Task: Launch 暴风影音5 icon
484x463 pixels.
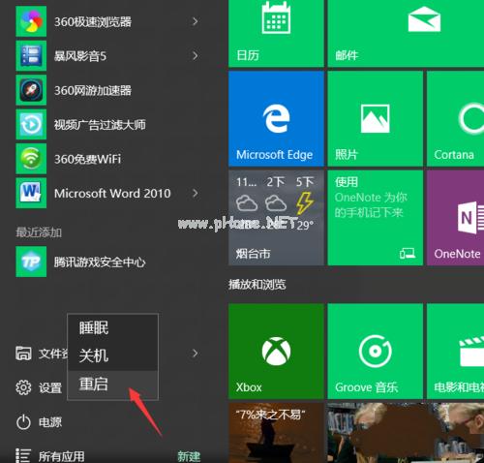Action: coord(31,55)
